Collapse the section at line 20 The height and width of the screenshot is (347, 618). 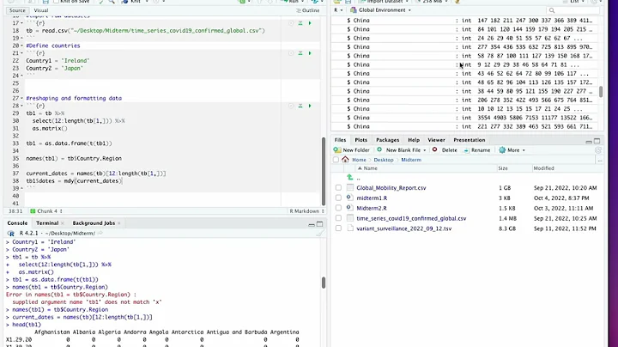coord(21,46)
